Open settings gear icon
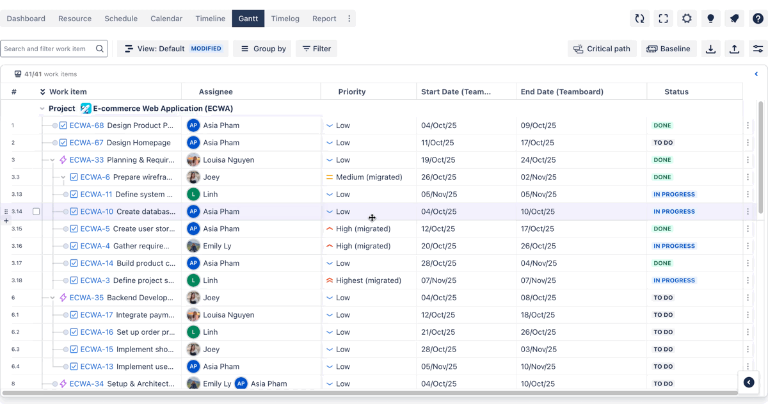This screenshot has height=404, width=768. point(687,19)
